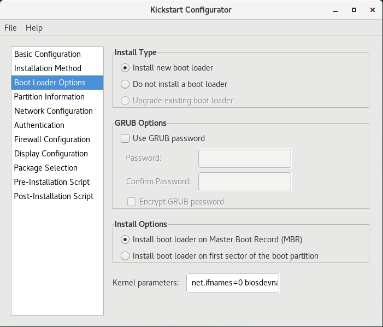This screenshot has height=327, width=383.
Task: Open Firewall Configuration section
Action: tap(52, 139)
